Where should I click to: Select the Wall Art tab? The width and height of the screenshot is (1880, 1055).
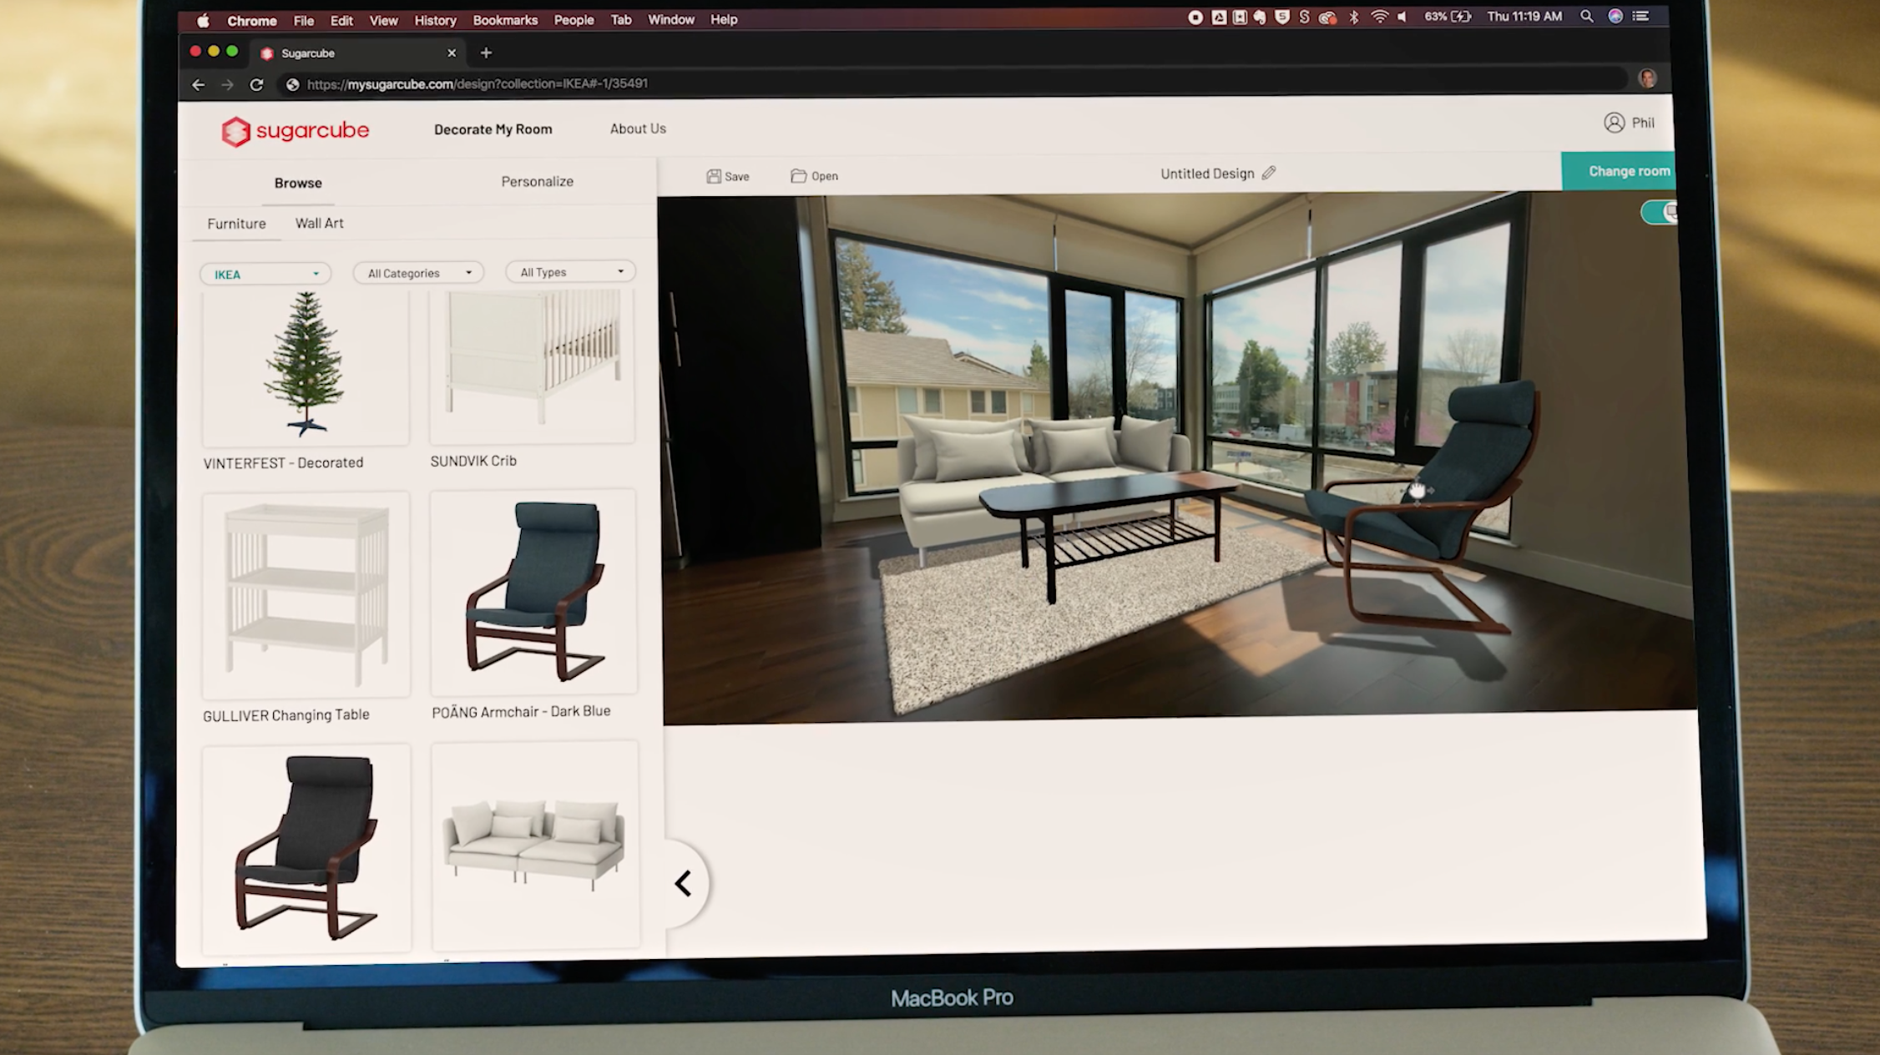click(319, 223)
